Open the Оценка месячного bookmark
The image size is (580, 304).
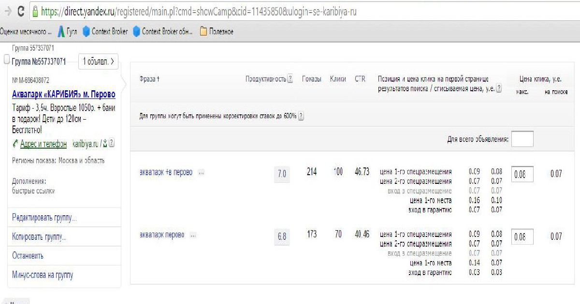(26, 32)
